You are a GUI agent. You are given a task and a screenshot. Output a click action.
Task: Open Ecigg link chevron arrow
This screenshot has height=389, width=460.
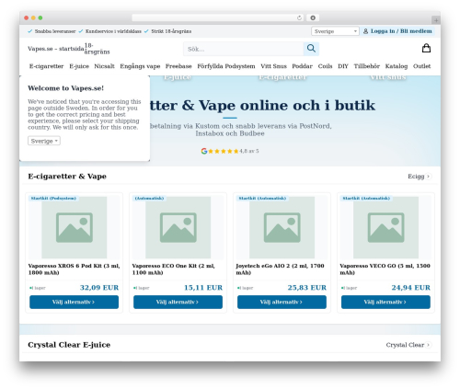[x=429, y=177]
